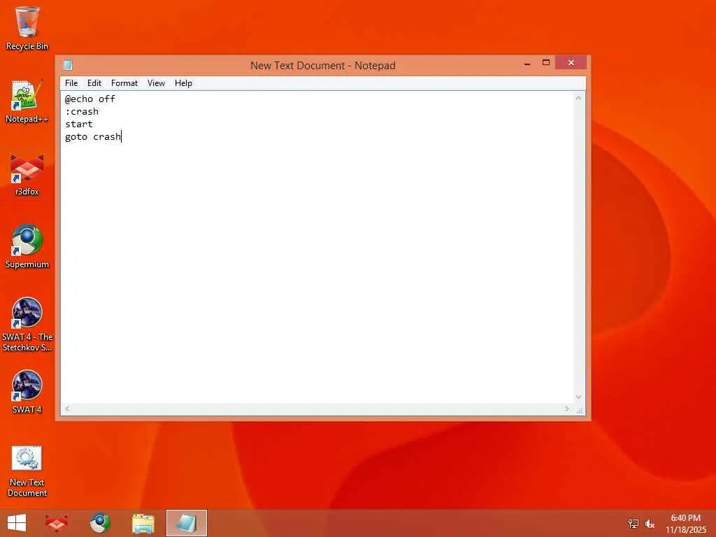Viewport: 716px width, 537px height.
Task: Click the network status tray icon
Action: 633,524
